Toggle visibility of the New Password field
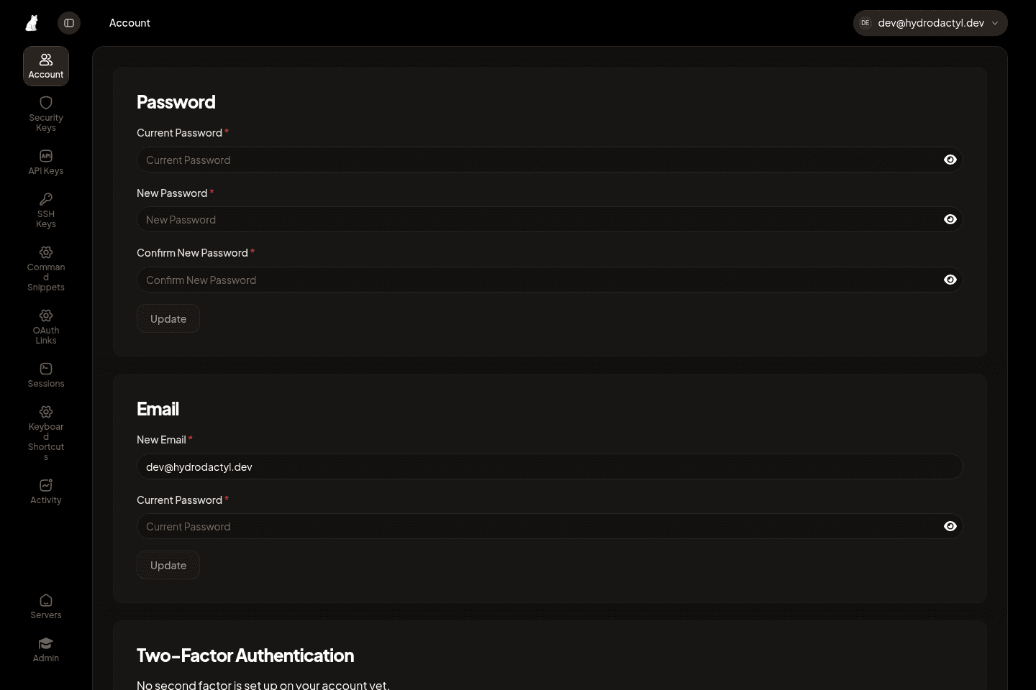The width and height of the screenshot is (1036, 690). [x=950, y=219]
